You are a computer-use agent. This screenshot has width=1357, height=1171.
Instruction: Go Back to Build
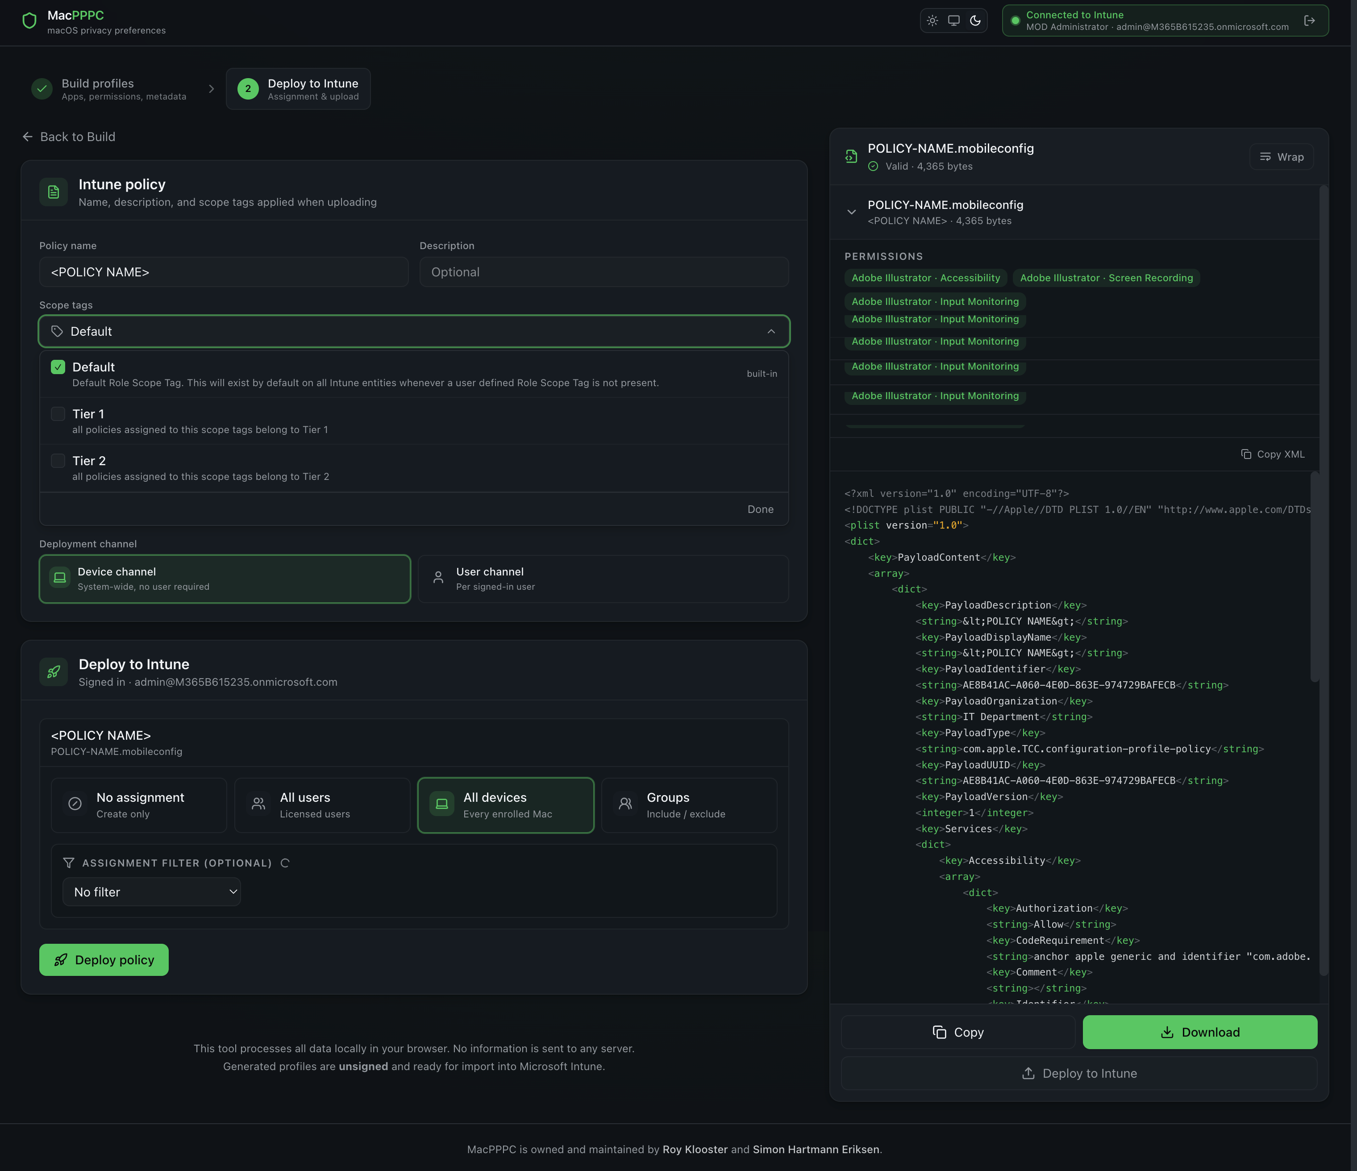[69, 137]
